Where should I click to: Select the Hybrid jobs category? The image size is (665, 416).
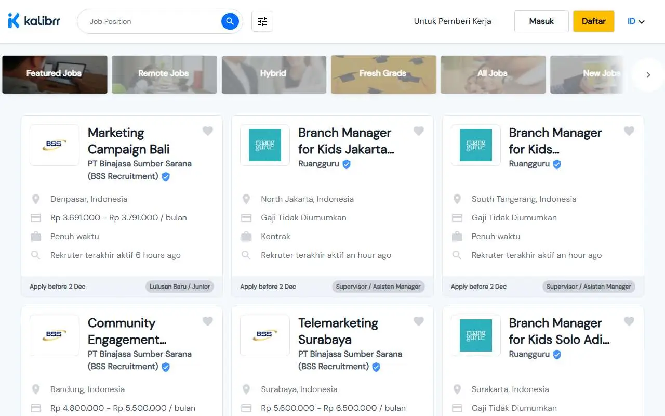[x=274, y=74]
